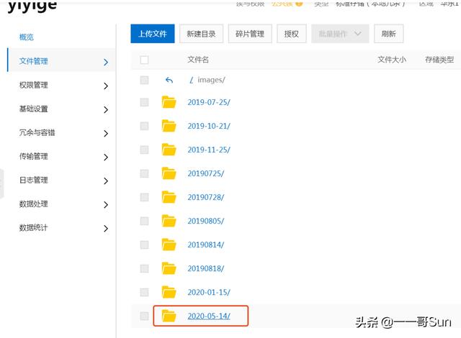Click 新建目录 to create a directory
The image size is (461, 338).
[202, 34]
